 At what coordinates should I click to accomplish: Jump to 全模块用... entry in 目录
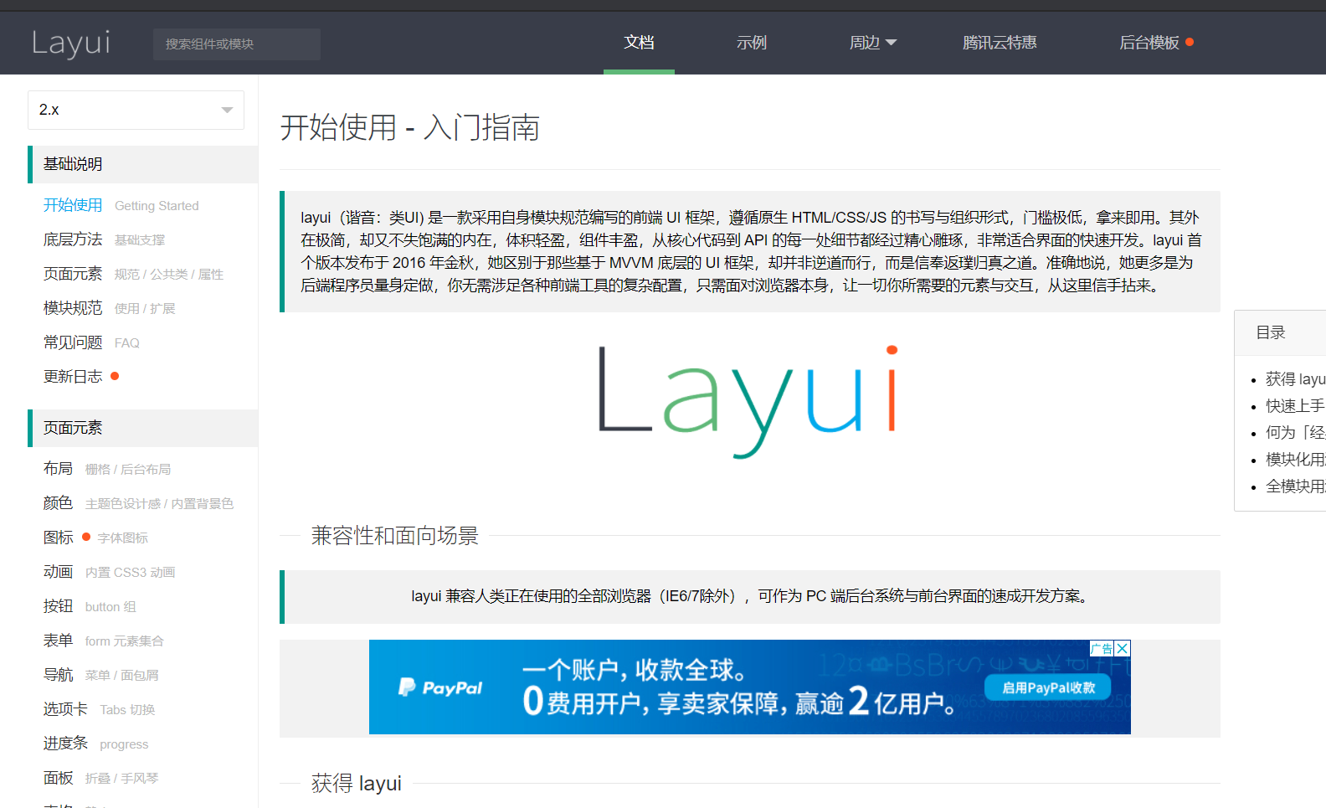coord(1295,486)
